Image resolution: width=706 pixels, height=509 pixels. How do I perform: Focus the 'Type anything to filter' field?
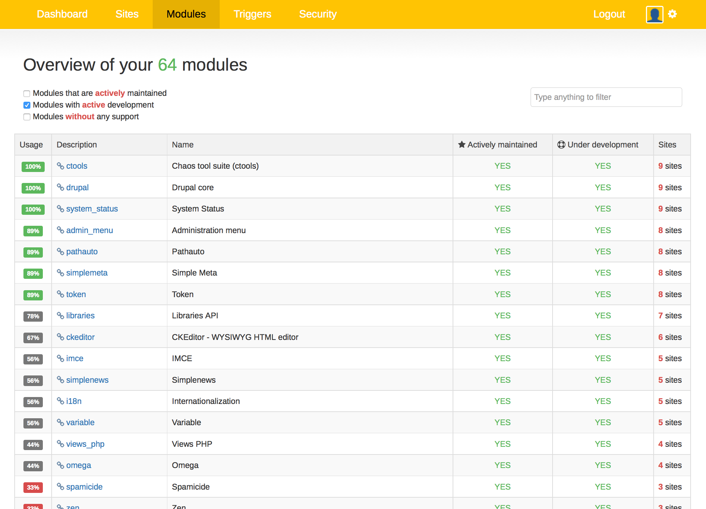(x=606, y=97)
